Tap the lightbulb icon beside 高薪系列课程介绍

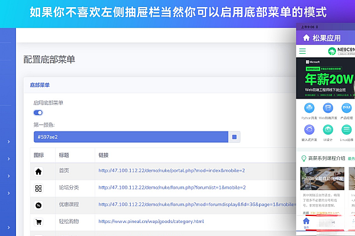[304, 158]
